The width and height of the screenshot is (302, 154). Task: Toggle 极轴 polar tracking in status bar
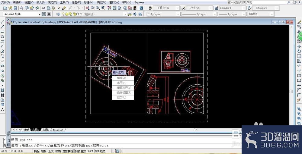[x=58, y=151]
